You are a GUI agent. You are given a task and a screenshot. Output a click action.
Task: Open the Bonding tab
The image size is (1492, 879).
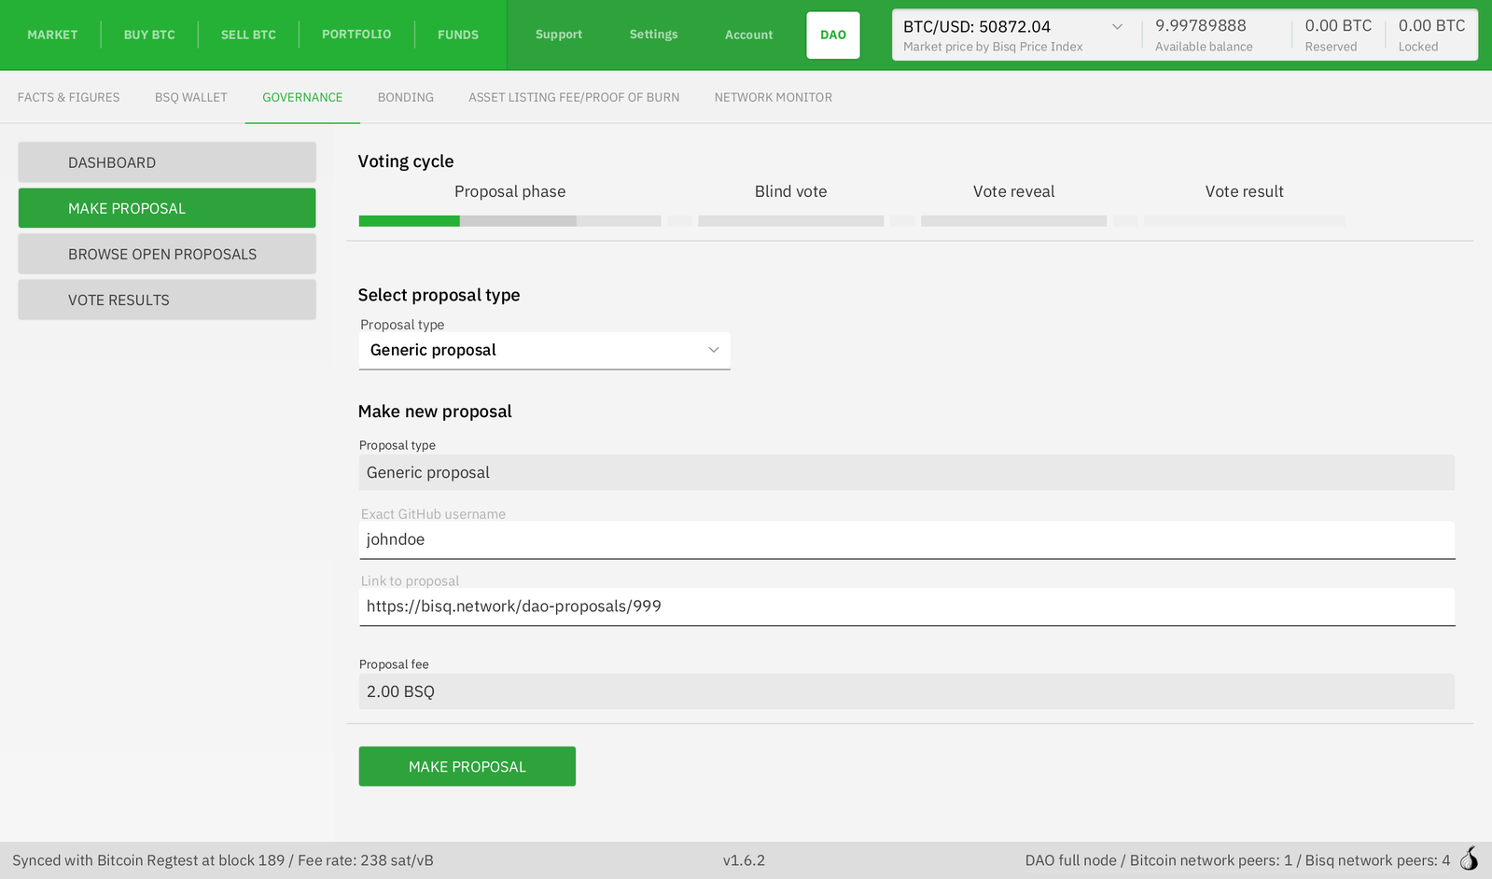coord(405,97)
